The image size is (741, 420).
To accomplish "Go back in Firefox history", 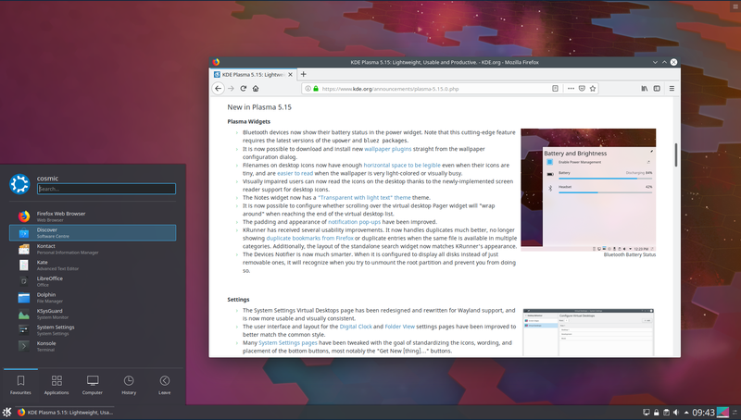I will [218, 88].
